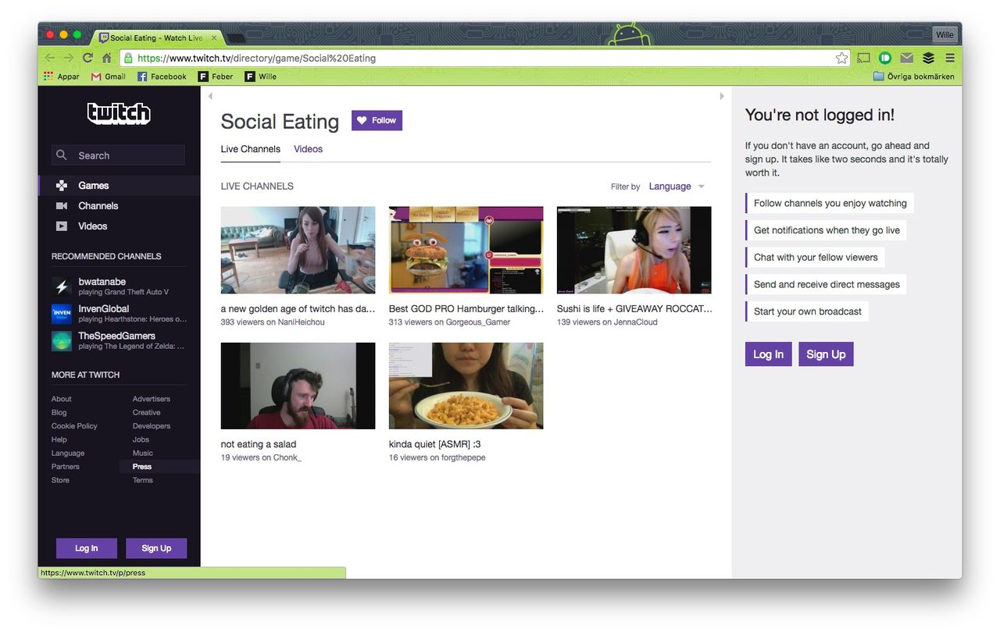Click the Channels camera icon
This screenshot has height=633, width=1000.
(x=62, y=205)
